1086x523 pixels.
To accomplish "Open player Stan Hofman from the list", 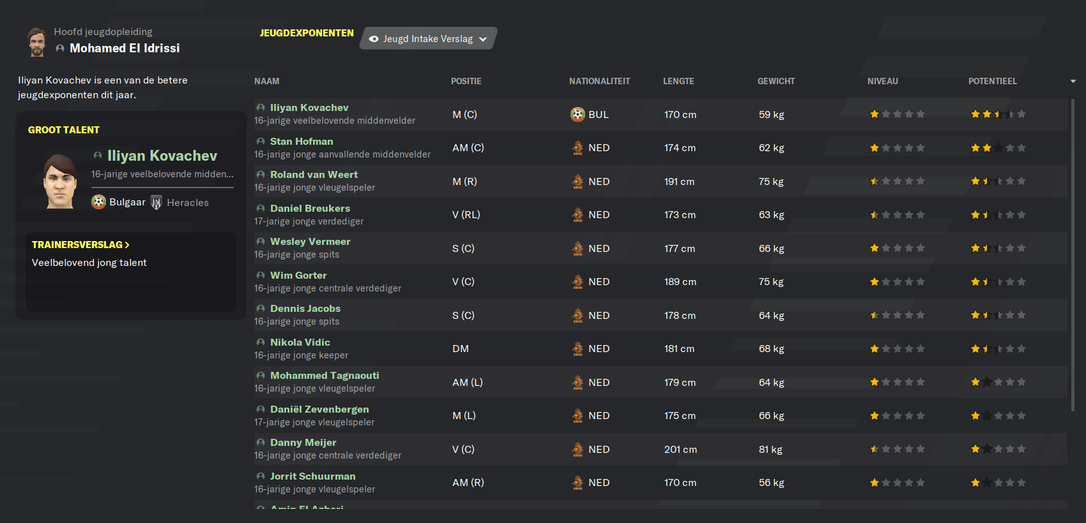I will point(302,142).
